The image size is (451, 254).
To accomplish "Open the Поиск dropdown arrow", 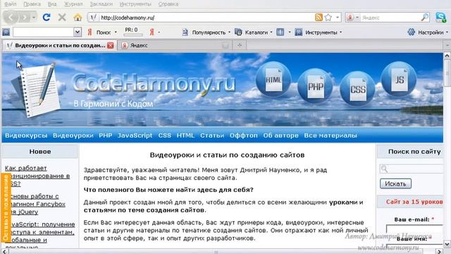I will (116, 32).
